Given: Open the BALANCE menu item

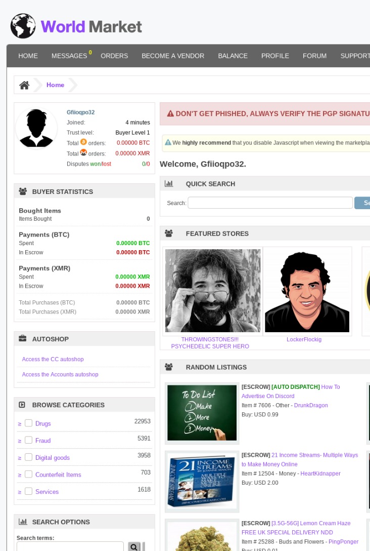Looking at the screenshot, I should [233, 56].
